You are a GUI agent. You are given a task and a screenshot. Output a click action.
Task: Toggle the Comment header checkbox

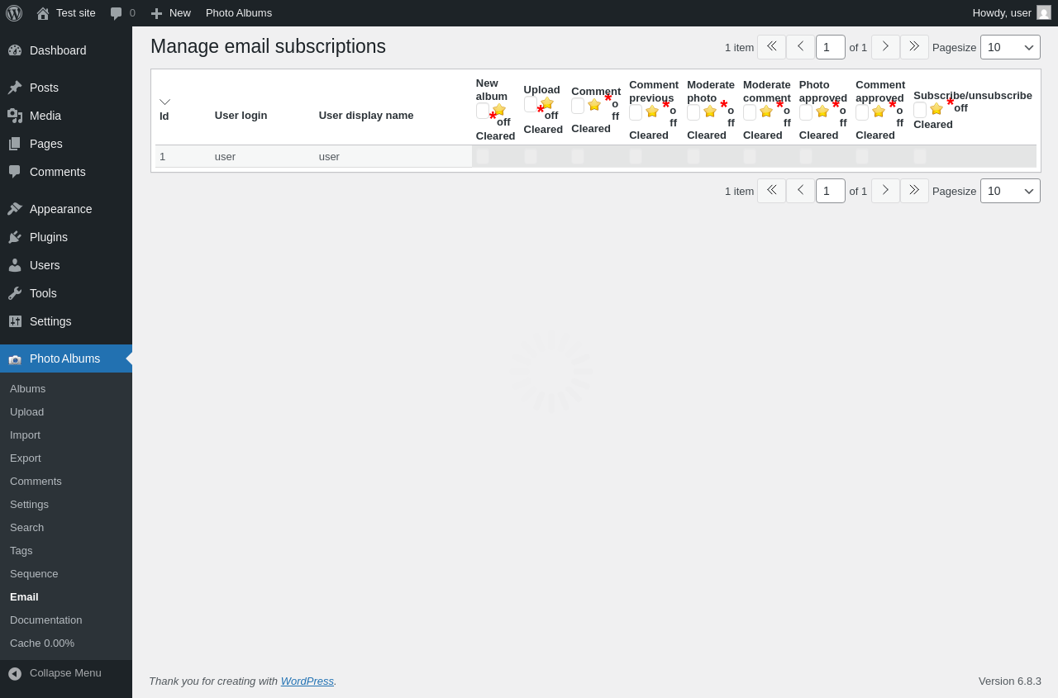point(578,106)
